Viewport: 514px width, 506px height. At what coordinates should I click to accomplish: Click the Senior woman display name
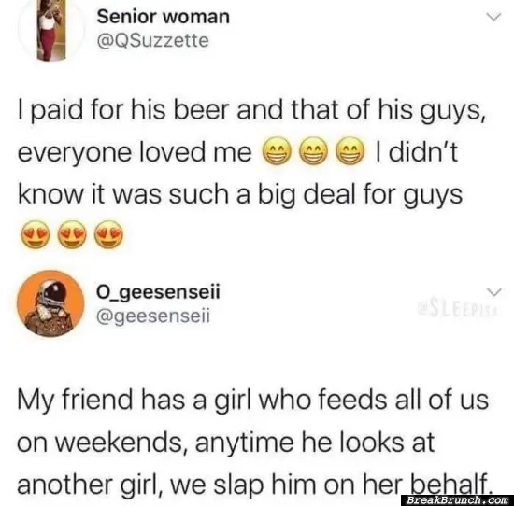[x=164, y=17]
